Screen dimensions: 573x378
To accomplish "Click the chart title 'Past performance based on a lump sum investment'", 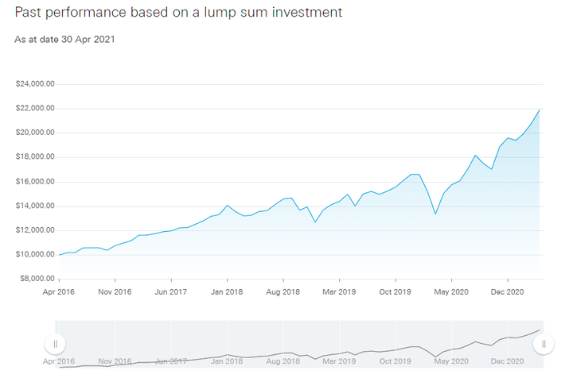I will coord(178,13).
